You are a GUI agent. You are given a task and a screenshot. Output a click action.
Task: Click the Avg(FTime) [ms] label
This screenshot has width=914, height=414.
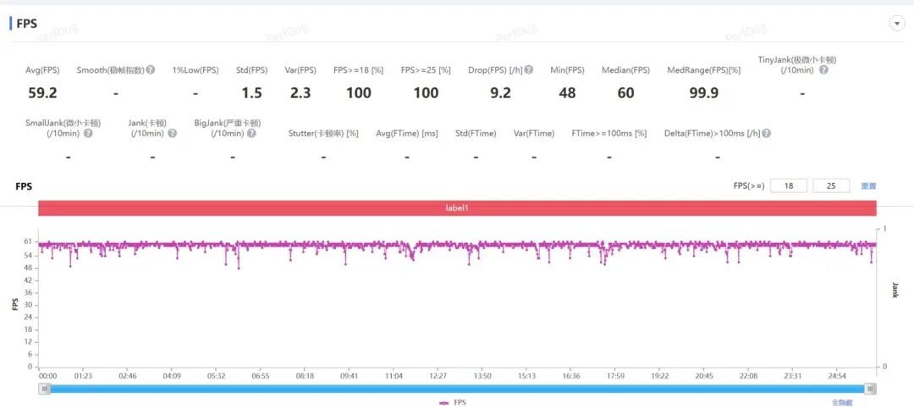[407, 134]
